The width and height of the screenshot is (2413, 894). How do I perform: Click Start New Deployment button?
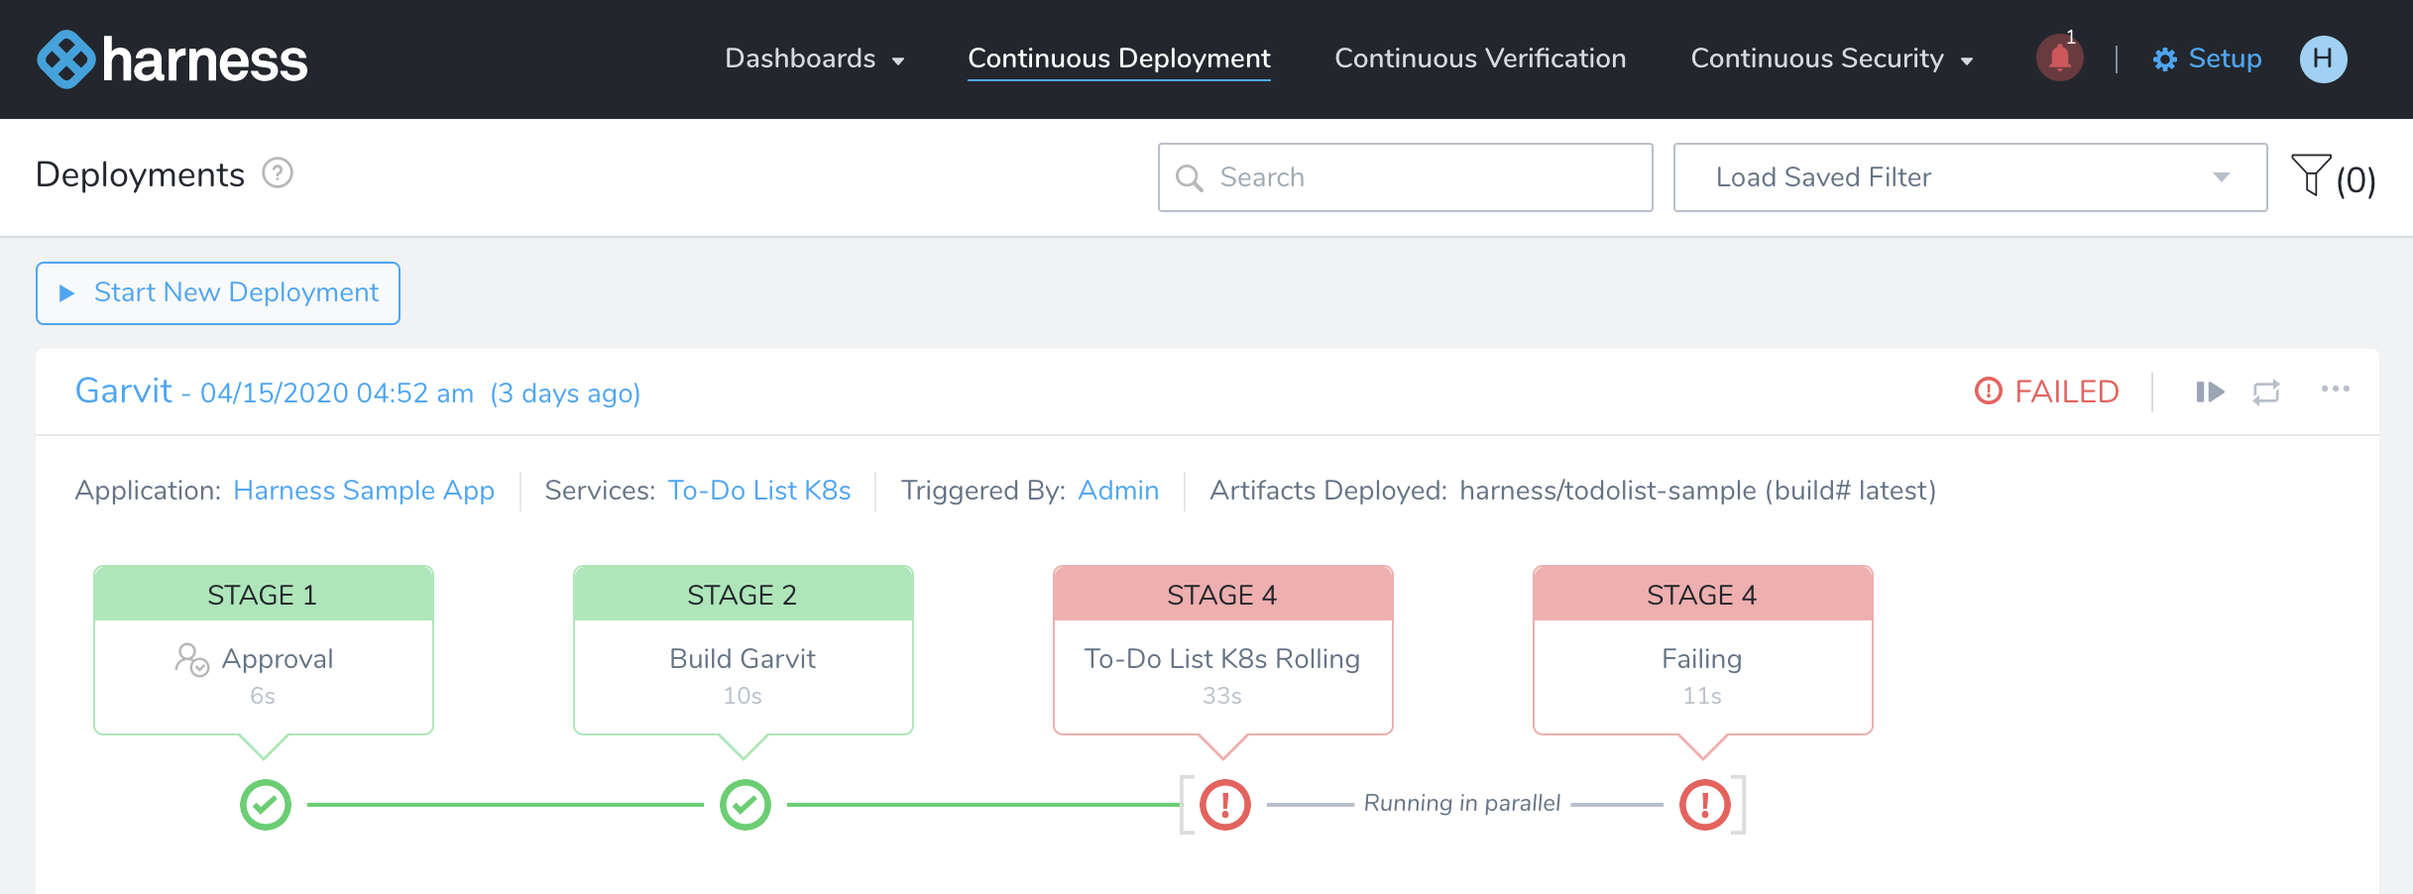[x=218, y=292]
